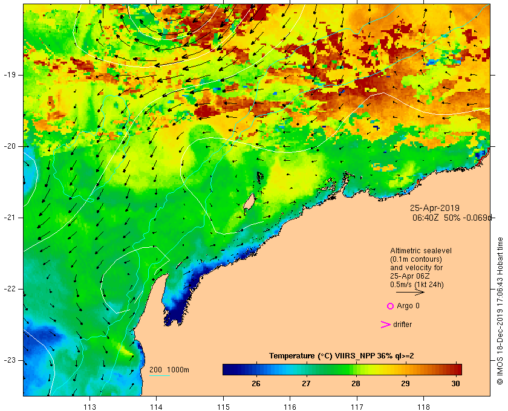Click the 28 label on temperature colorbar
508x411 pixels.
tap(356, 384)
